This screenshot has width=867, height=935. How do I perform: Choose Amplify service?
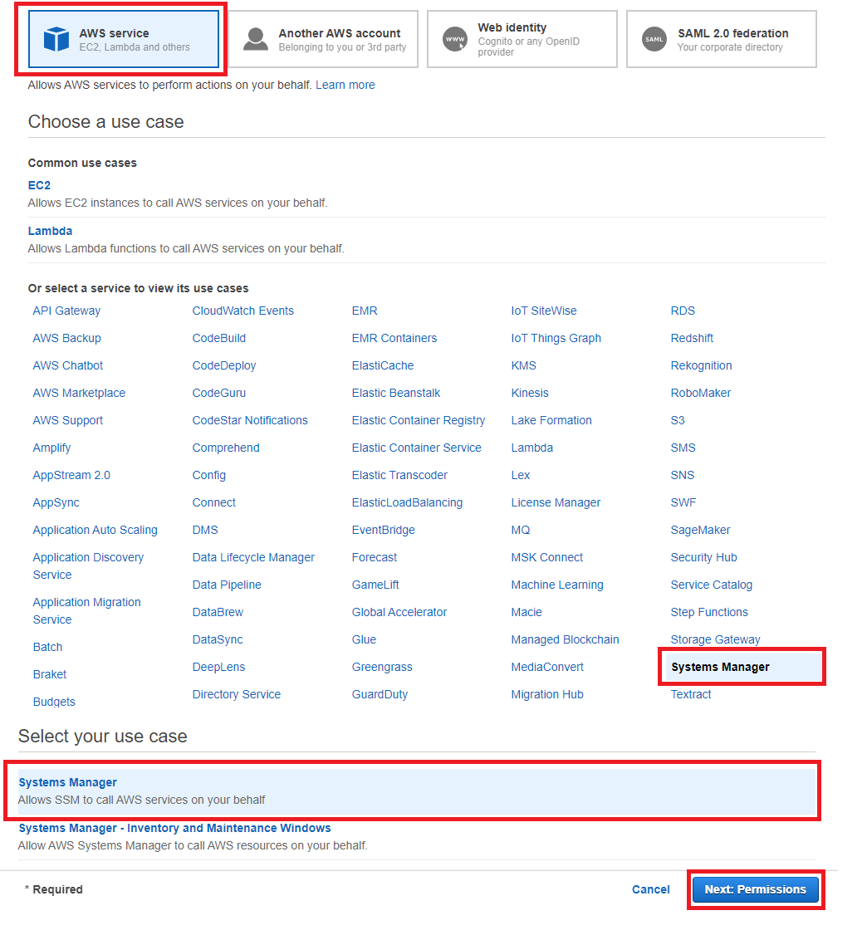click(51, 448)
